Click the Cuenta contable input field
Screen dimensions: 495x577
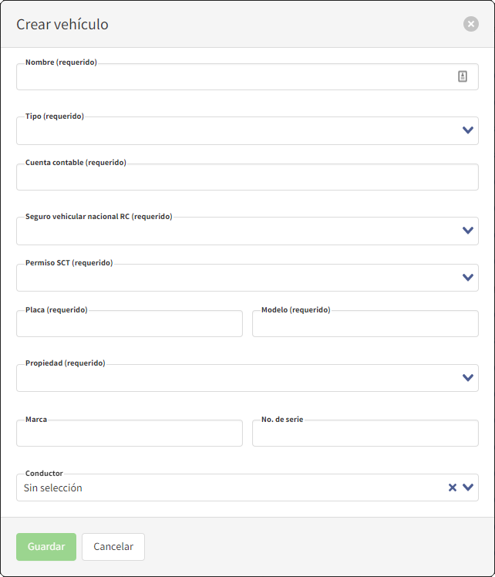(x=247, y=177)
